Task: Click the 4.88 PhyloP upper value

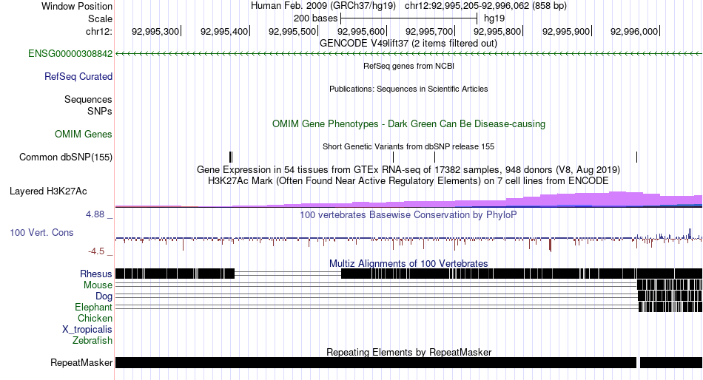Action: [95, 214]
